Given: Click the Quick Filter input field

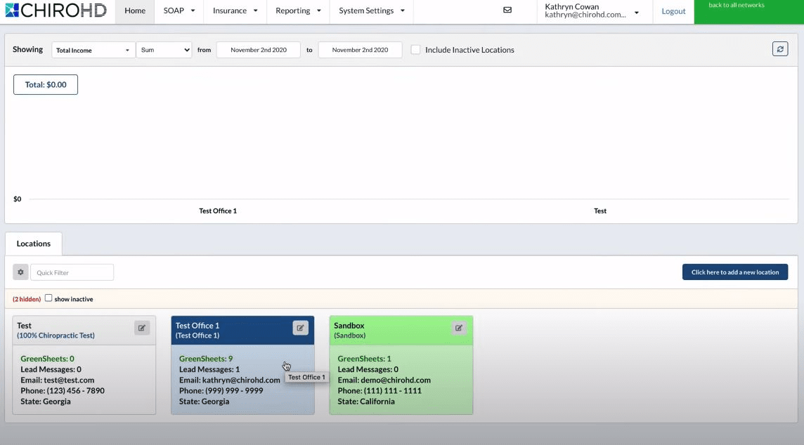Looking at the screenshot, I should click(72, 272).
